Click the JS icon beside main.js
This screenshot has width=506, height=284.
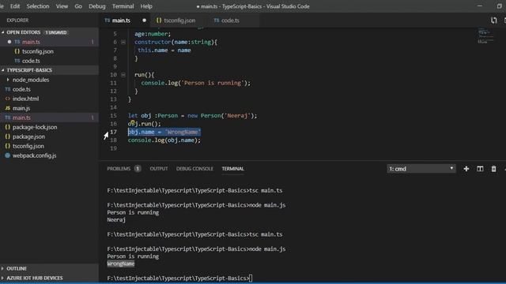(8, 108)
